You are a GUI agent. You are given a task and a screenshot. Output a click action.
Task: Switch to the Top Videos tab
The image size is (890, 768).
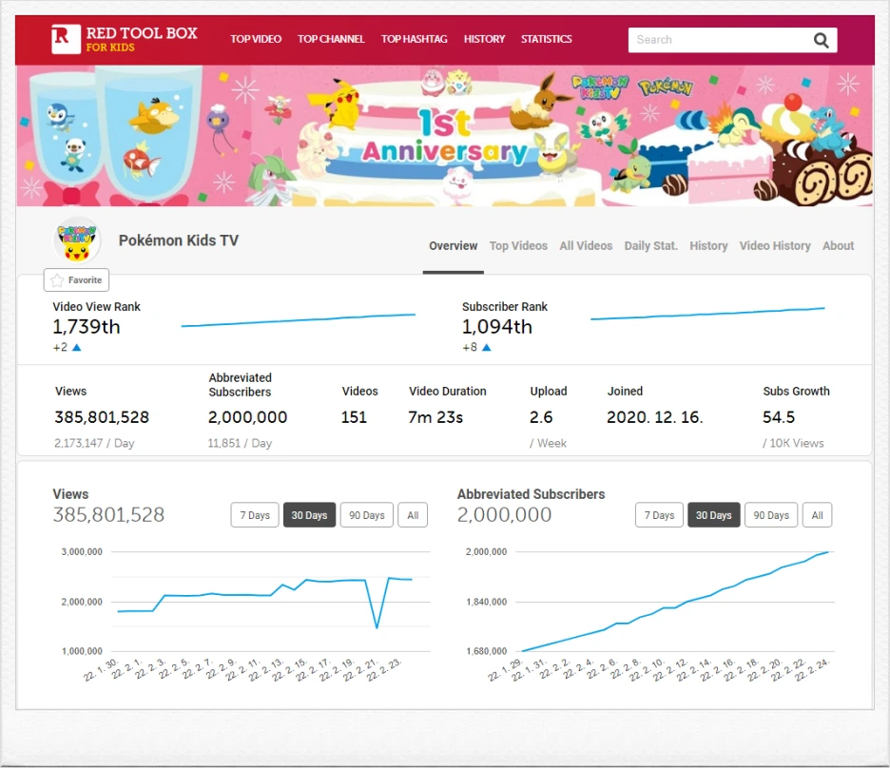[518, 245]
